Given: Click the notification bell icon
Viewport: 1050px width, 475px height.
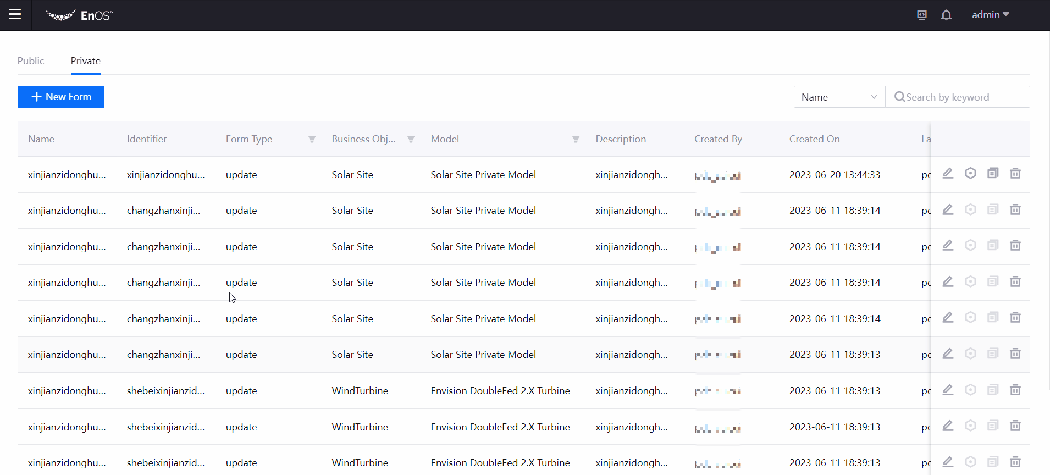Looking at the screenshot, I should pyautogui.click(x=946, y=15).
